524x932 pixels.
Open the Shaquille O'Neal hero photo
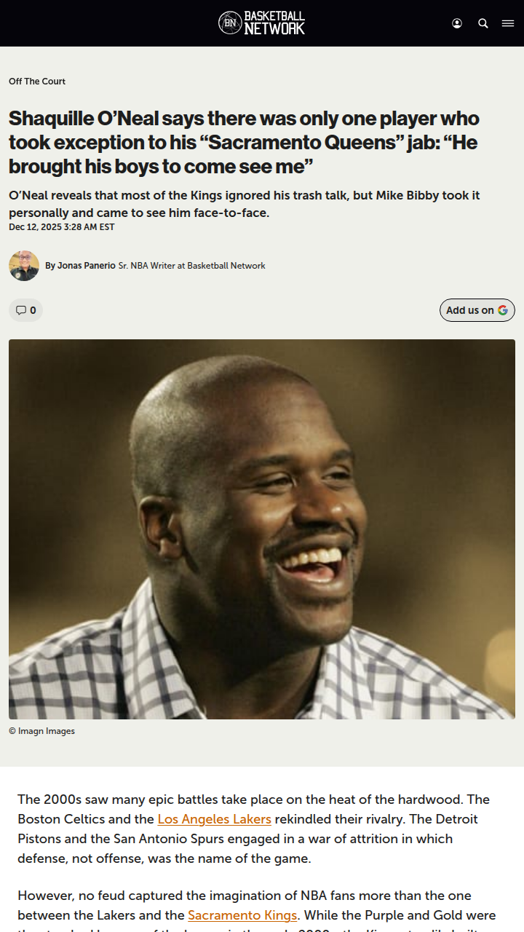[262, 529]
